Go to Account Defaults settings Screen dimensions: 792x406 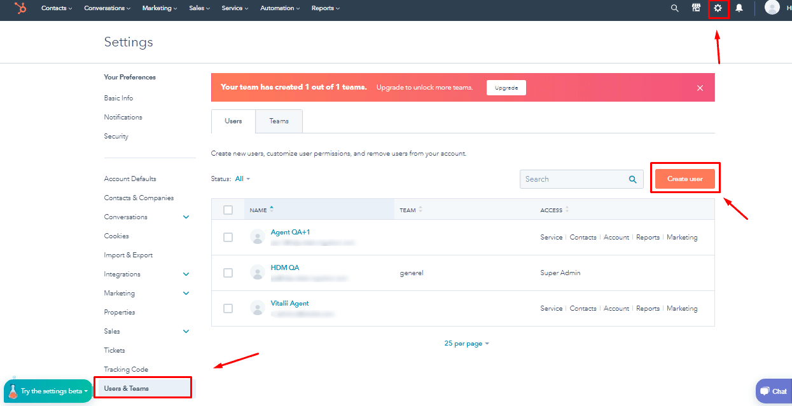[x=130, y=179]
